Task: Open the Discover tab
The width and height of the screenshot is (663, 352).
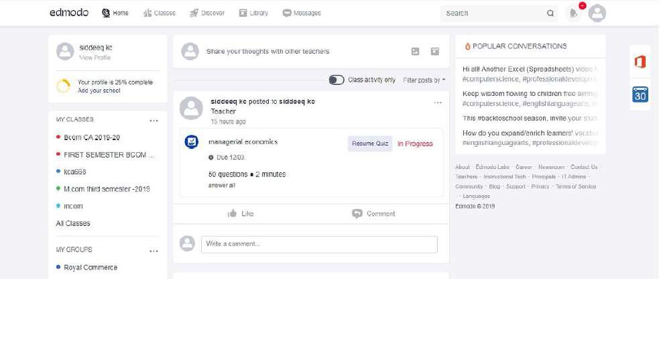Action: [x=207, y=13]
